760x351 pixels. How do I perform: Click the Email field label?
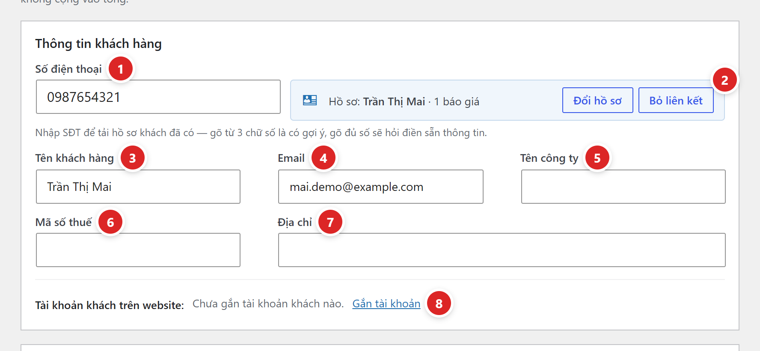click(x=291, y=158)
